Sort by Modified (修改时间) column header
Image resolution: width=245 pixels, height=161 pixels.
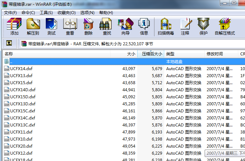(x=221, y=54)
